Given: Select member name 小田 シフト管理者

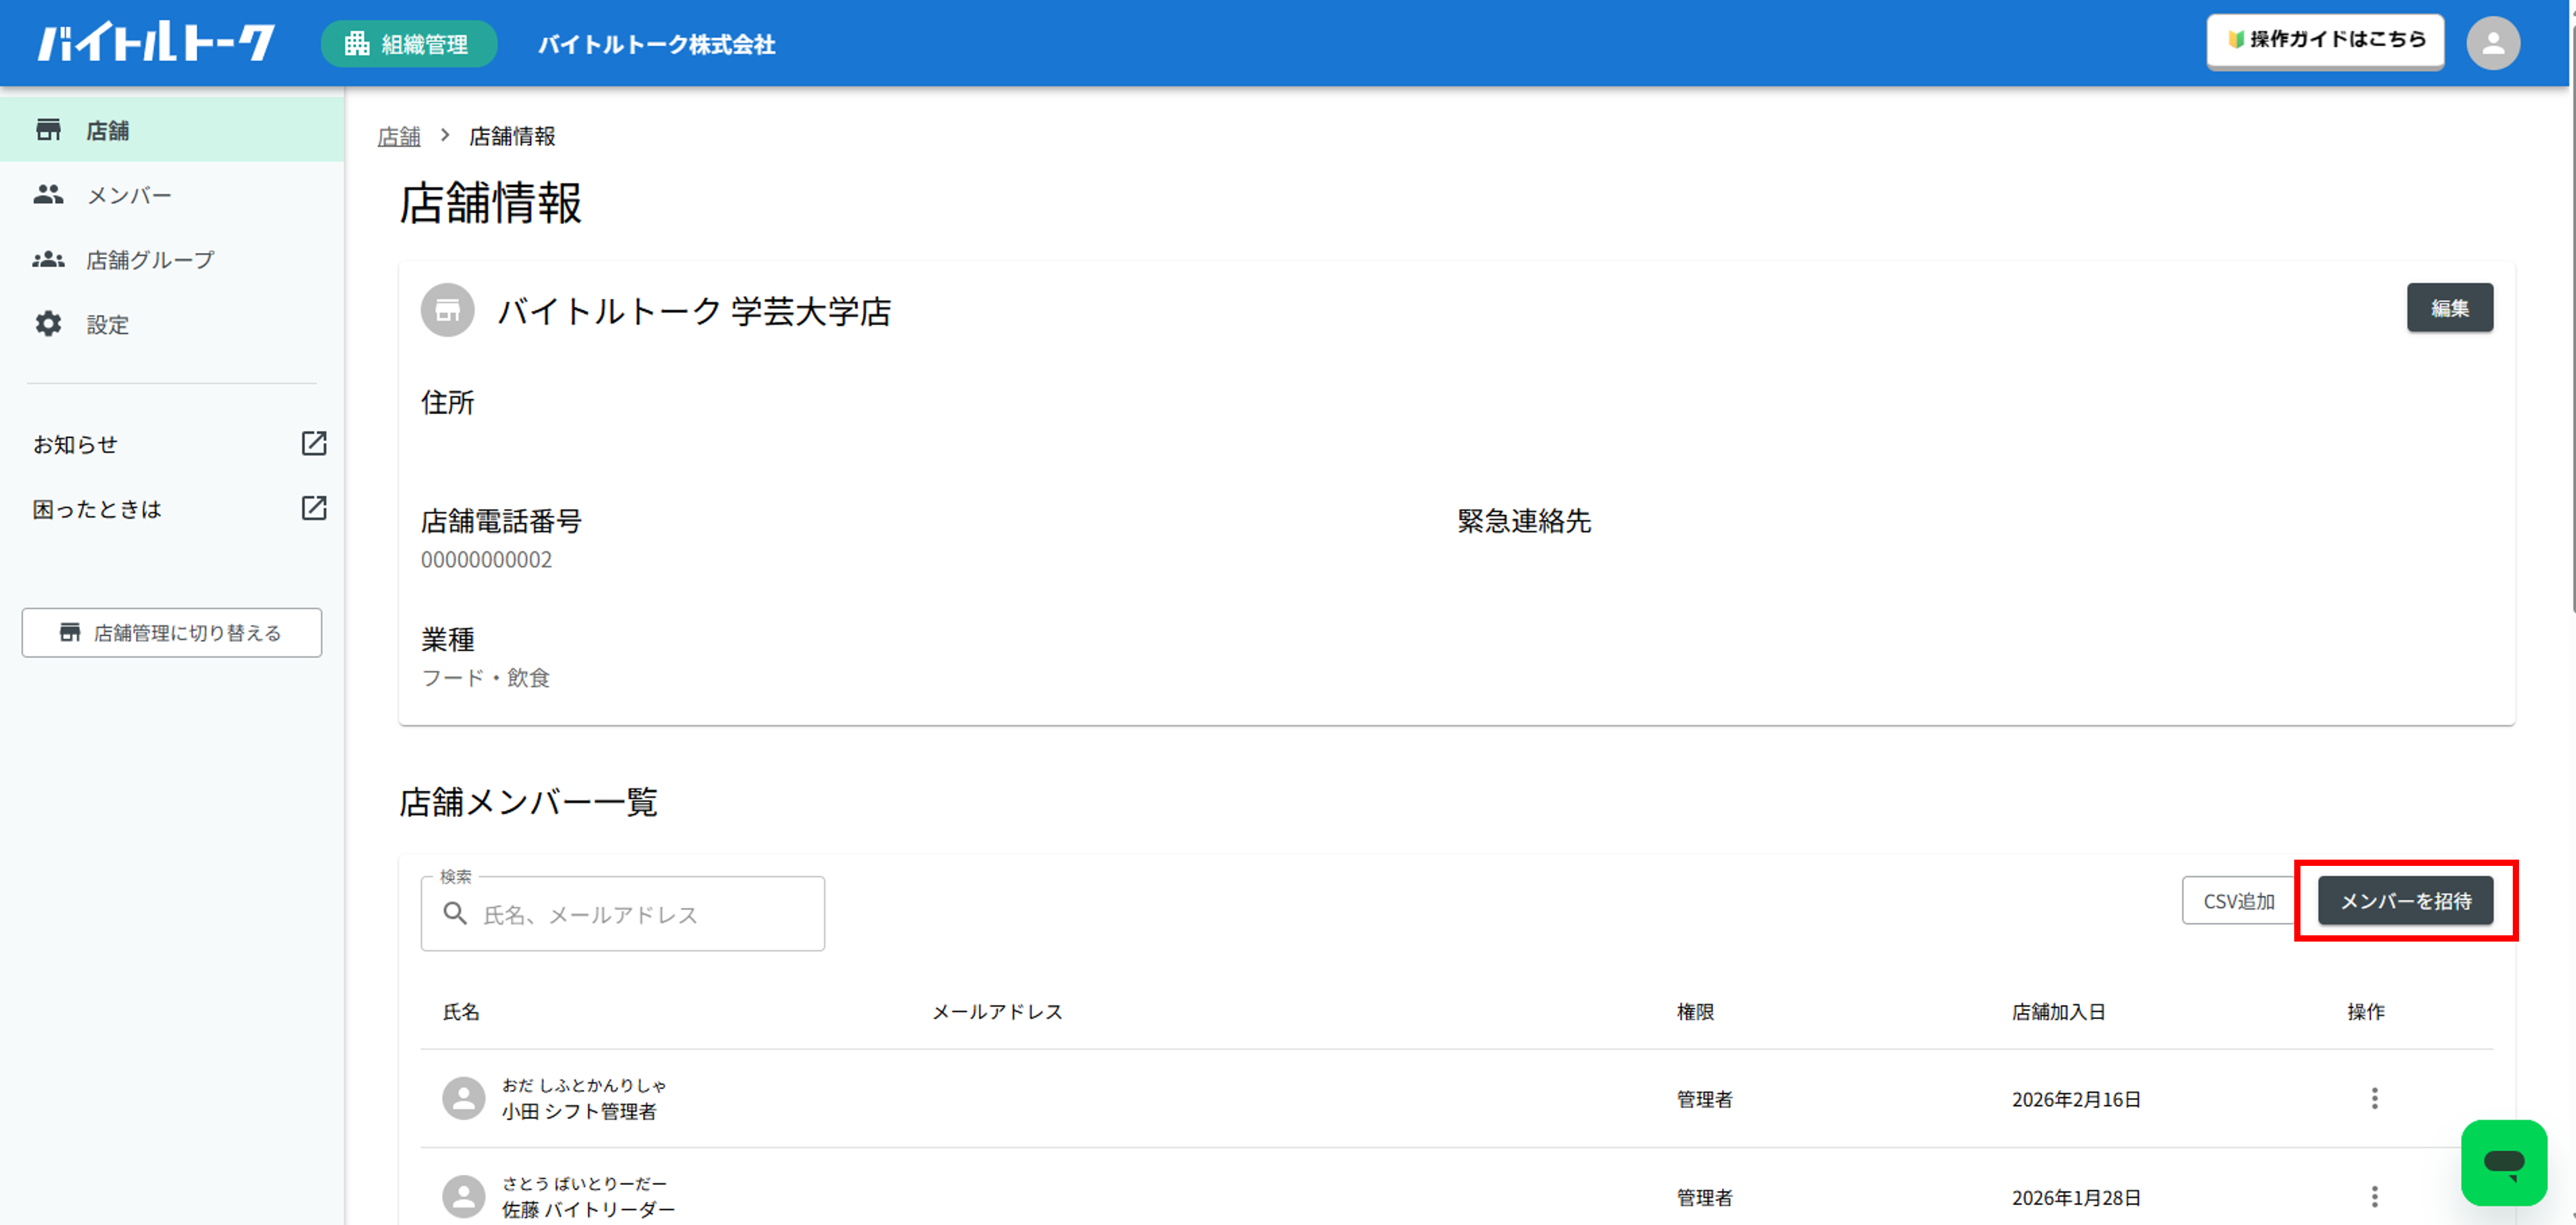Looking at the screenshot, I should coord(579,1112).
